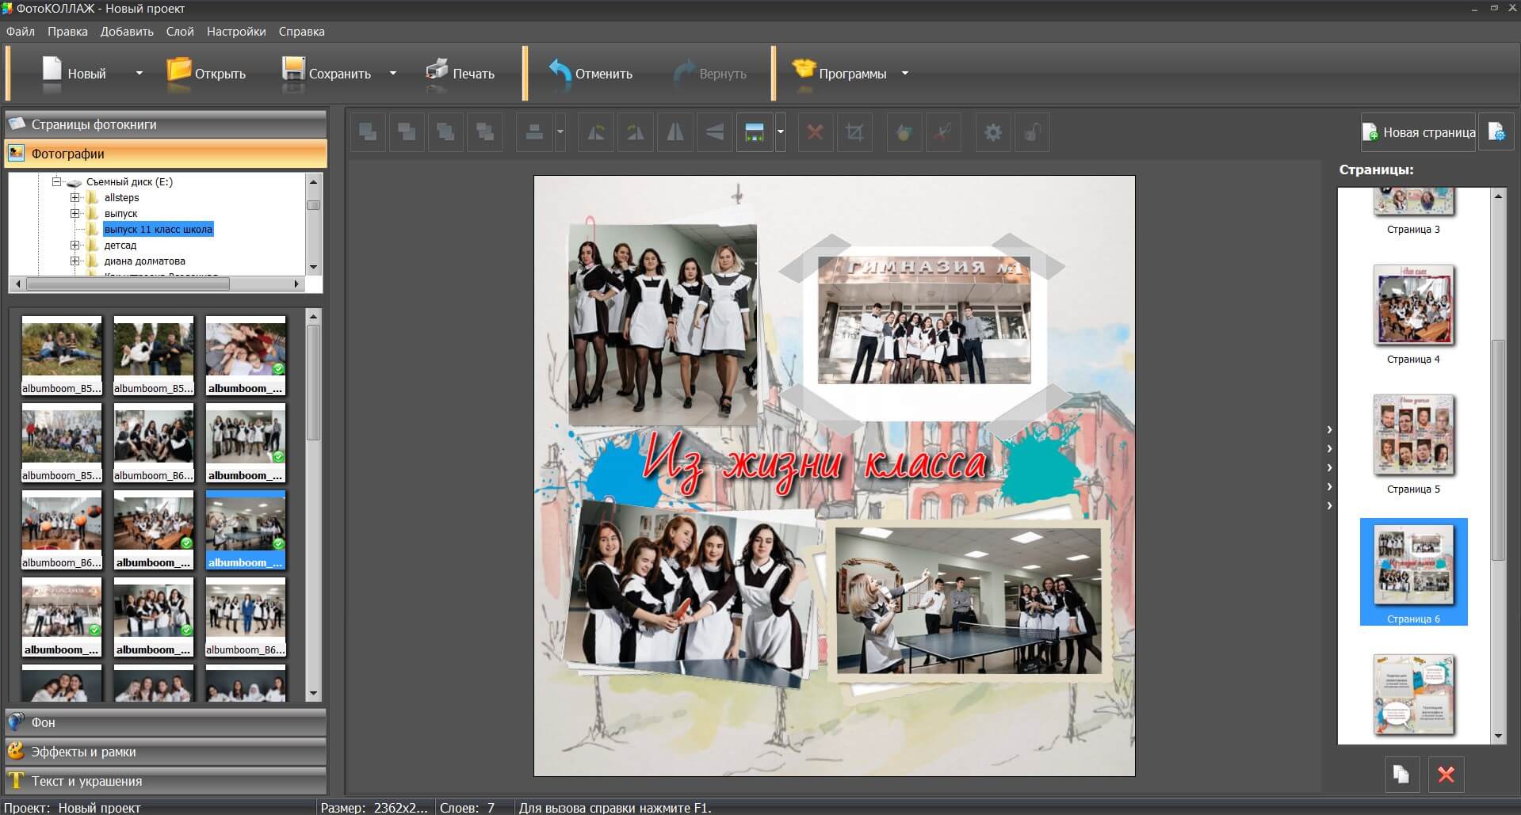Click the Печать printer icon
Viewport: 1521px width, 815px height.
(437, 70)
